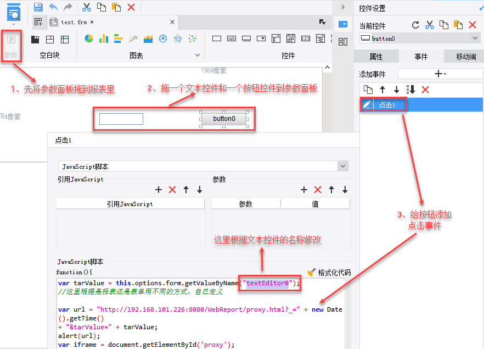The height and width of the screenshot is (349, 484).
Task: Click the 值 column header
Action: point(315,204)
